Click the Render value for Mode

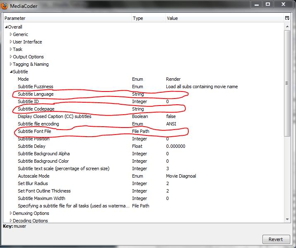(x=173, y=79)
